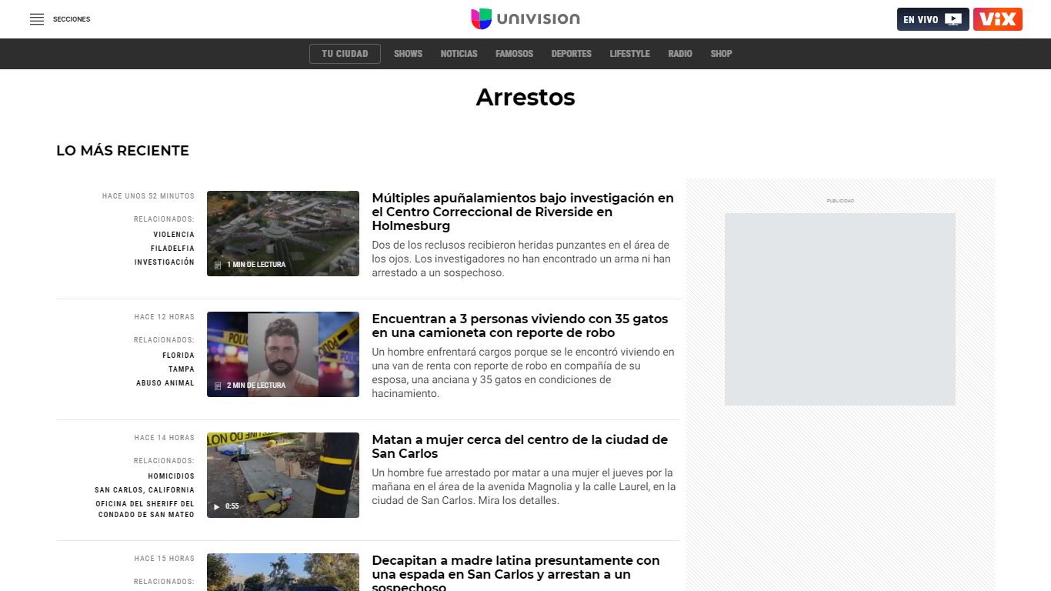Click the avenida Magnolia article summary

click(524, 486)
